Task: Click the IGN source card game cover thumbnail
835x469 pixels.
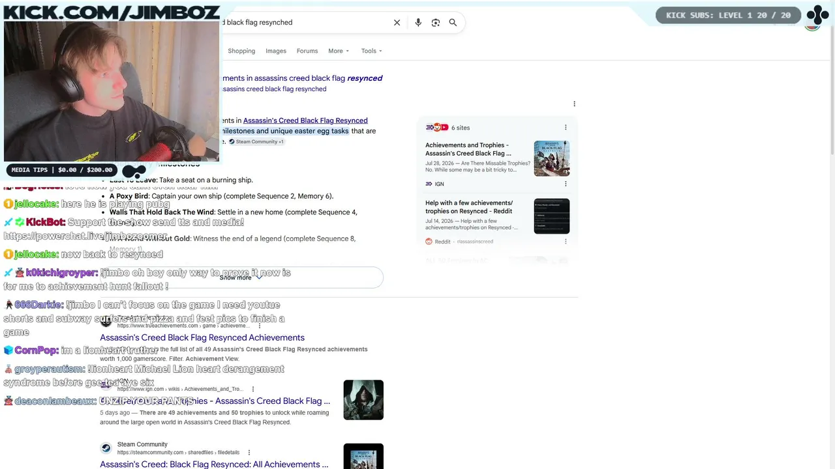Action: pyautogui.click(x=552, y=158)
